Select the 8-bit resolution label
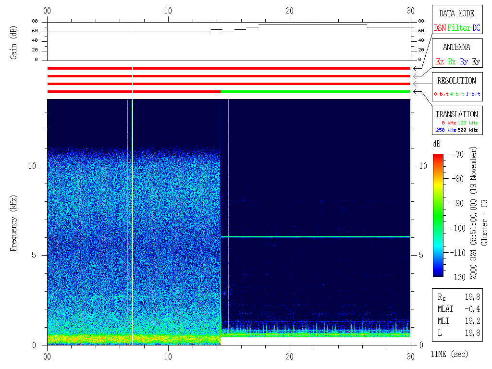 (442, 94)
